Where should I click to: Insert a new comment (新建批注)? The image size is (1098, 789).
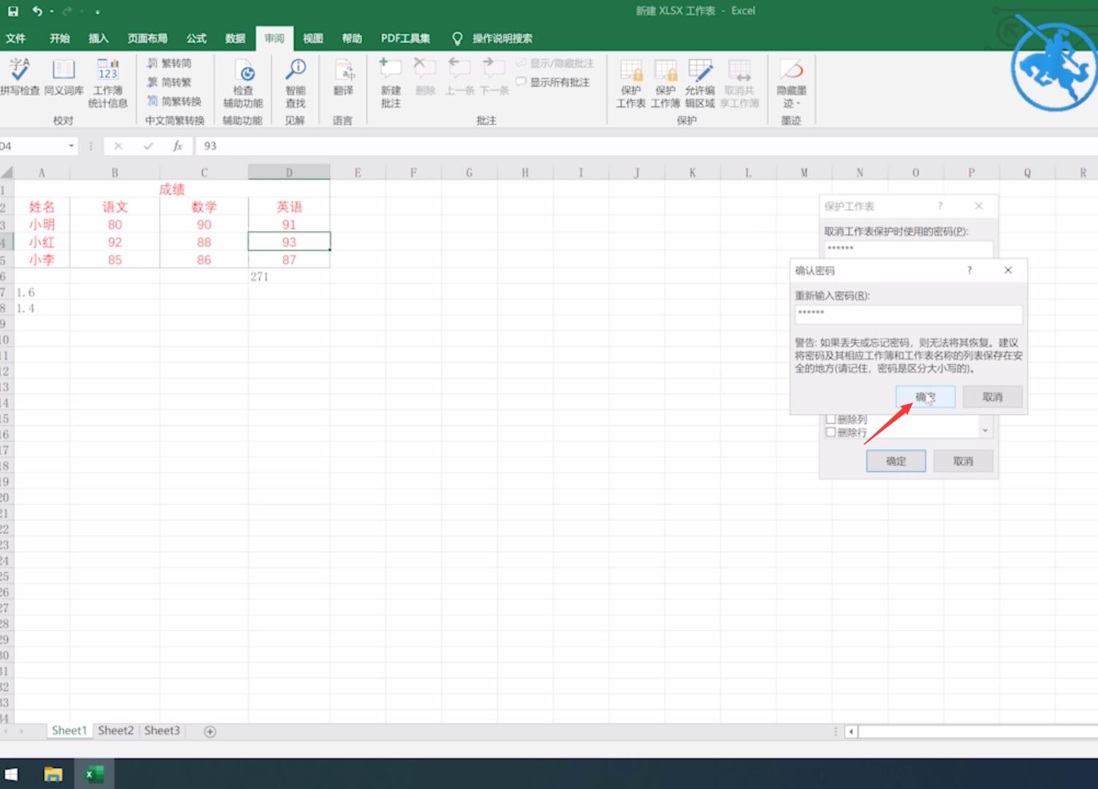tap(391, 83)
